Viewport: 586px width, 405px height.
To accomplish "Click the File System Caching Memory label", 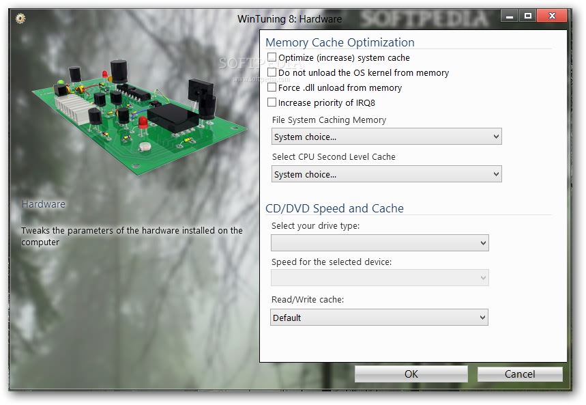I will click(x=329, y=120).
